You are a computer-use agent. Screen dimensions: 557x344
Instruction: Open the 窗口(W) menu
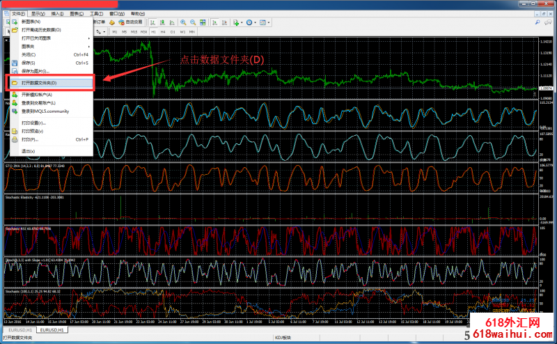click(117, 13)
